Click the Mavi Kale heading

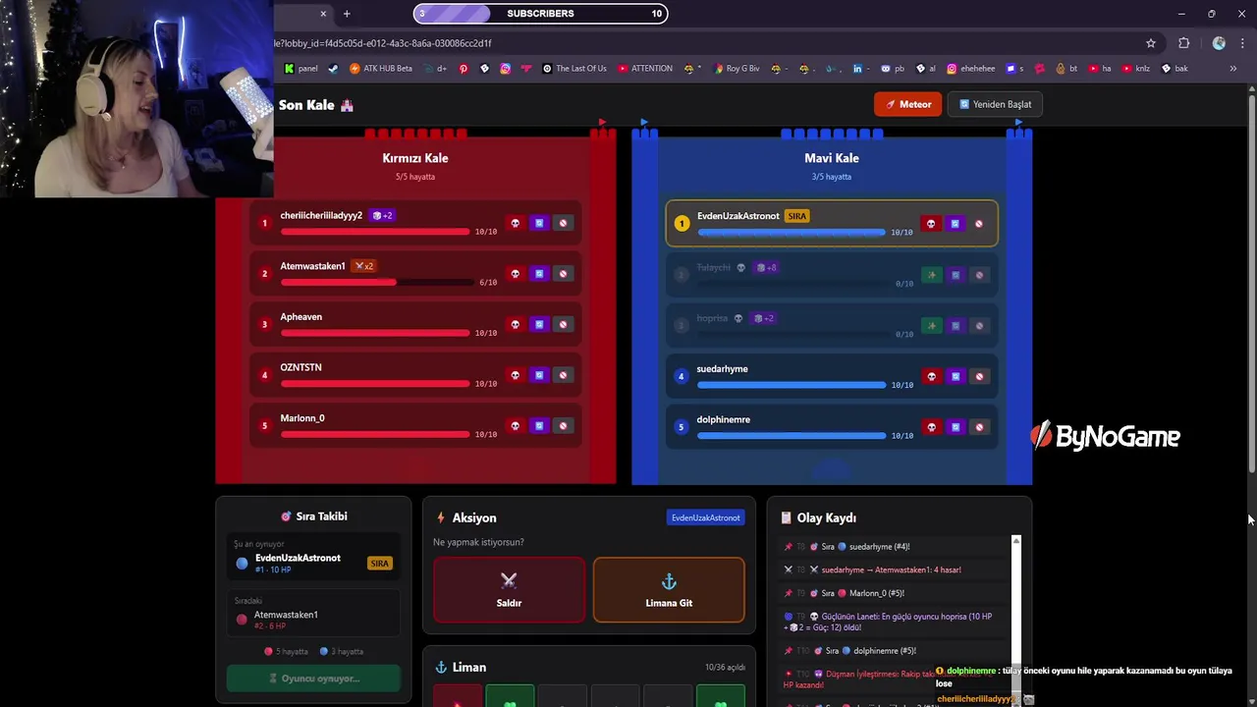(x=832, y=158)
